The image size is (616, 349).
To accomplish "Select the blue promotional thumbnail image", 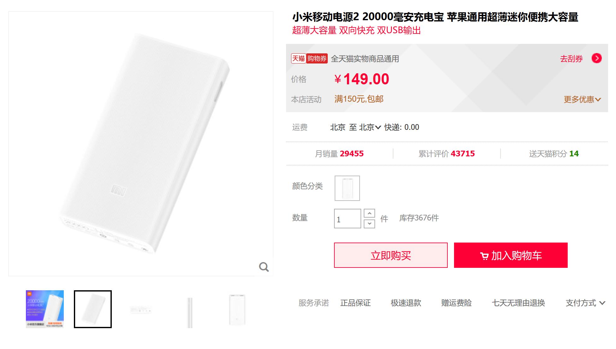I will (x=45, y=309).
